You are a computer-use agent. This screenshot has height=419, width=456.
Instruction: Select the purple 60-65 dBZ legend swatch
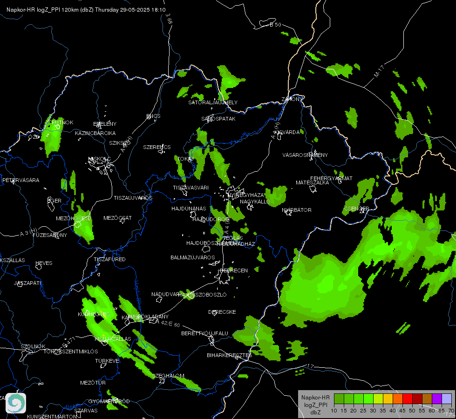[437, 399]
